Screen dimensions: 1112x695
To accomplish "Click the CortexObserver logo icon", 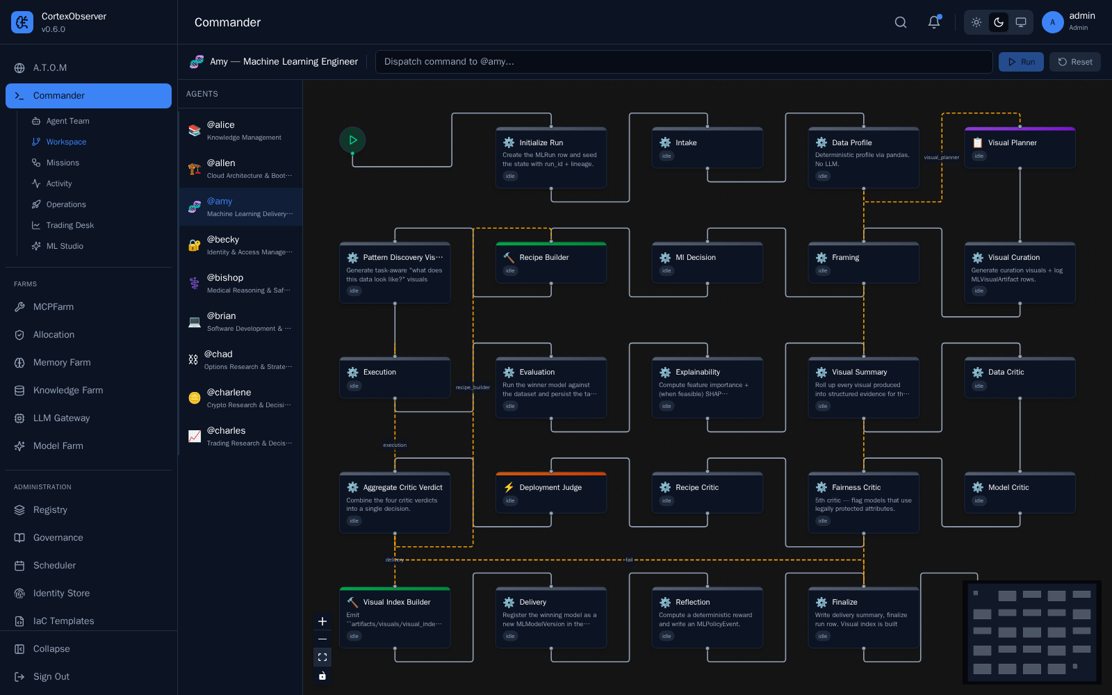I will [x=22, y=22].
